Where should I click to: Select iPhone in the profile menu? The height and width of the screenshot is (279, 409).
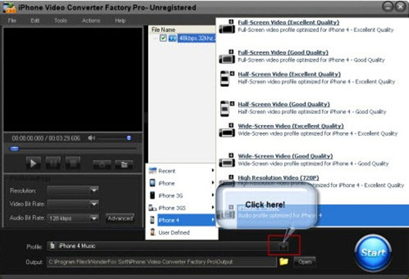(x=182, y=183)
